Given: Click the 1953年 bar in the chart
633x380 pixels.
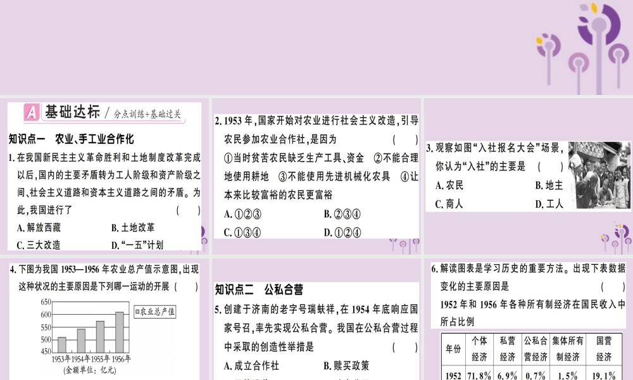Looking at the screenshot, I should coord(62,345).
